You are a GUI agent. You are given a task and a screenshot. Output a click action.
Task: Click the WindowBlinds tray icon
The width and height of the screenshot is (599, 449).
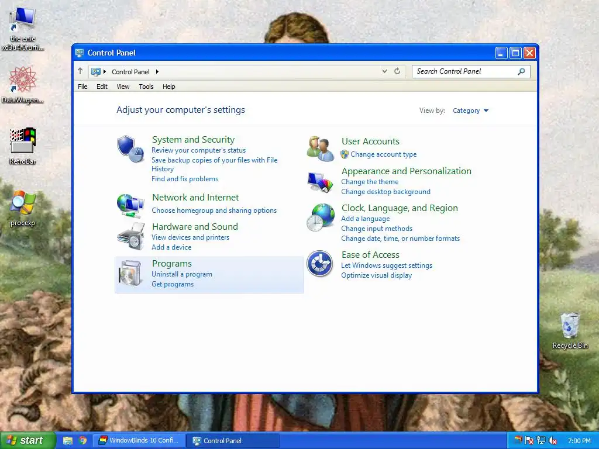[x=518, y=440]
